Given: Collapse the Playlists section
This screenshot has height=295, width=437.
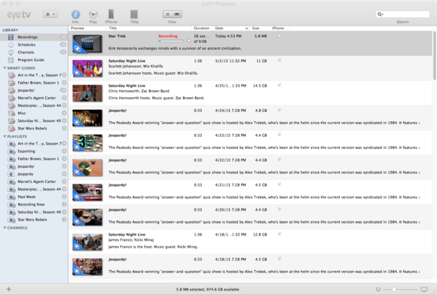Looking at the screenshot, I should click(x=5, y=136).
